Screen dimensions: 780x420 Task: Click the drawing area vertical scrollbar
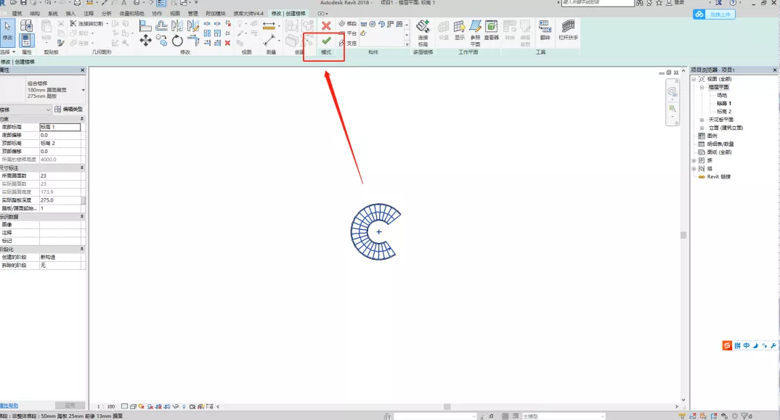(683, 235)
